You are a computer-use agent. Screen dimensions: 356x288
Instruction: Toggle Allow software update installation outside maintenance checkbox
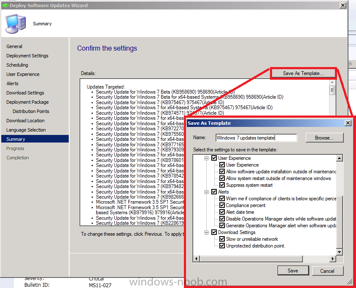222,172
